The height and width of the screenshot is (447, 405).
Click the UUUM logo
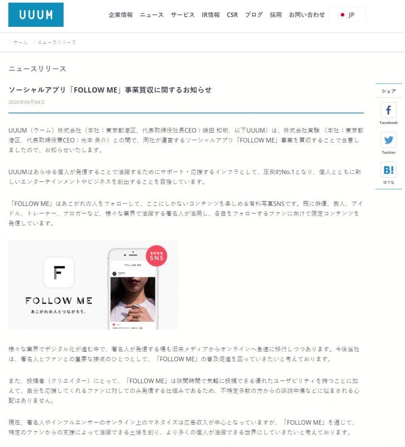[36, 15]
